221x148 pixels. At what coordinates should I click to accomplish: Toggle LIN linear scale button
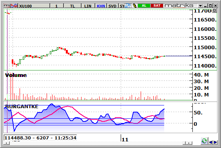click(x=88, y=6)
